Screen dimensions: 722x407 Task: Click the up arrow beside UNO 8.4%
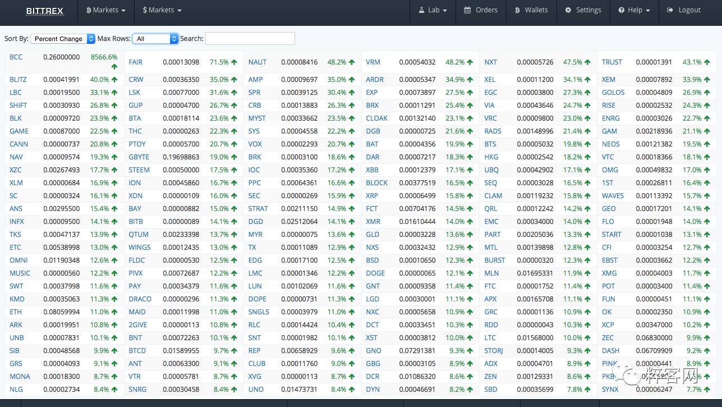tap(352, 390)
